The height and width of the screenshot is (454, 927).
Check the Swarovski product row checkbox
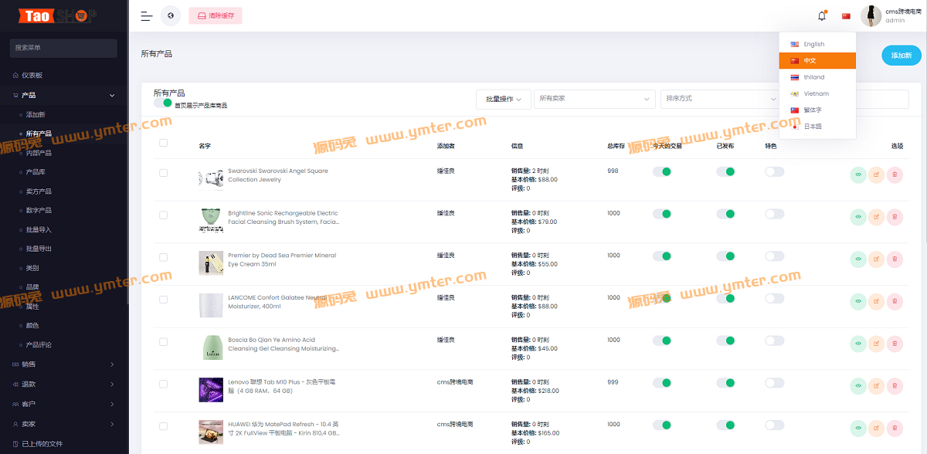163,173
